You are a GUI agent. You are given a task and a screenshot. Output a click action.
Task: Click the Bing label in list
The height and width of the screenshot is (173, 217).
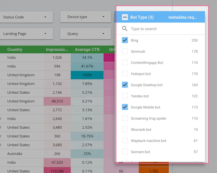coord(134,40)
